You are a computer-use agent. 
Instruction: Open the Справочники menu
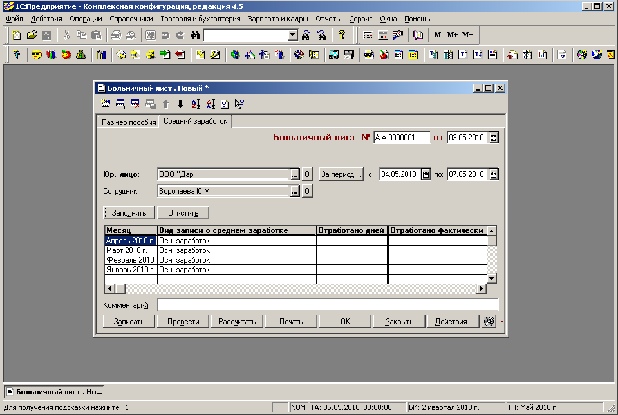coord(131,19)
